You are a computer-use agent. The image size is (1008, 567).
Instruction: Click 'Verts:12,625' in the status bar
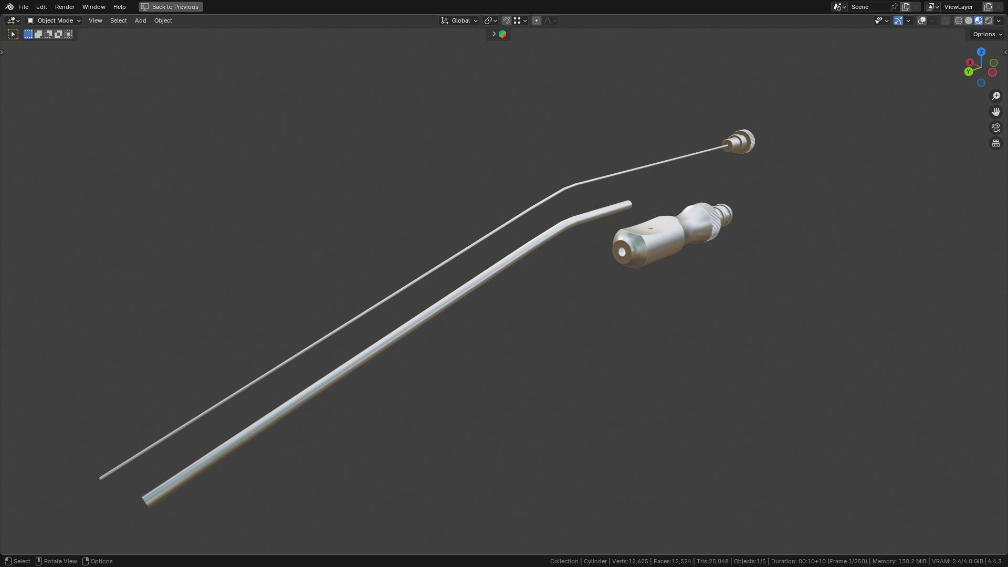pos(630,561)
